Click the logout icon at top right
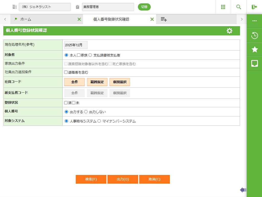 click(x=254, y=7)
